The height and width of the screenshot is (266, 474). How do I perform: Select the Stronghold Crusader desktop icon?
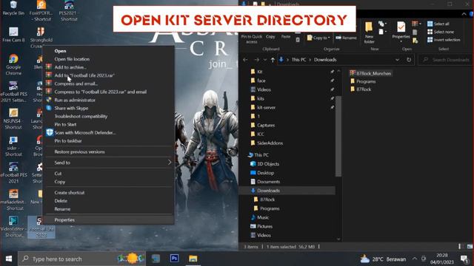coord(41,38)
